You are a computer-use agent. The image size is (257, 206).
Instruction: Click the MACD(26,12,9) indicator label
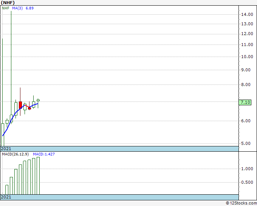point(15,154)
